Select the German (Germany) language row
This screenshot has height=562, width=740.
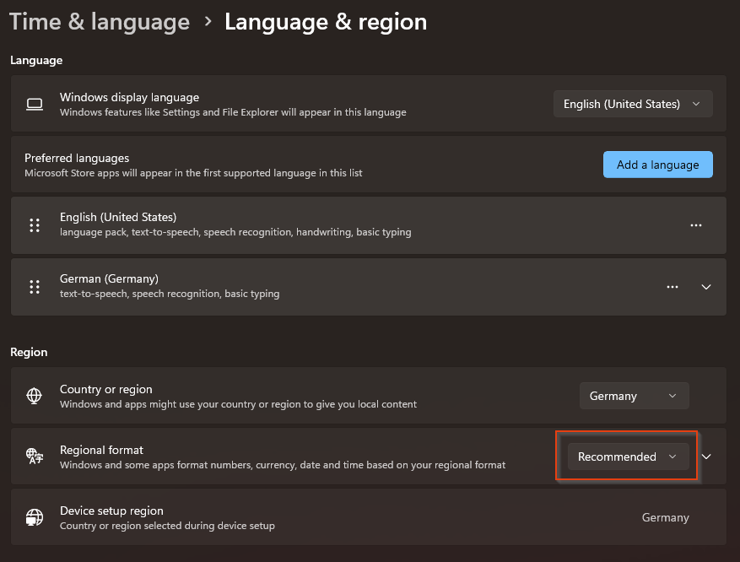click(x=338, y=287)
